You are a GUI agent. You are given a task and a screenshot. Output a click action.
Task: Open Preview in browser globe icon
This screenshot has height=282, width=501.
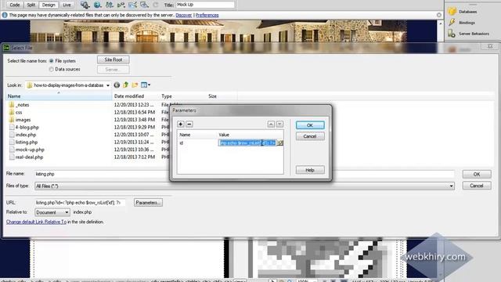coord(97,5)
